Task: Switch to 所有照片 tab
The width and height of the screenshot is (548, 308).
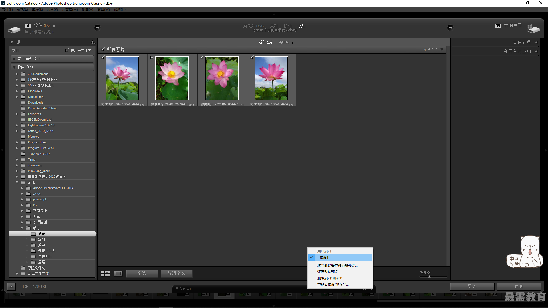Action: (x=265, y=42)
